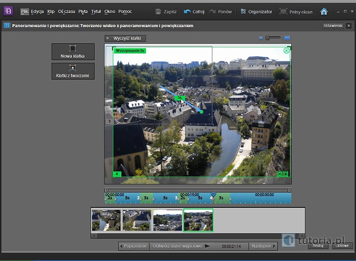The height and width of the screenshot is (261, 356).
Task: Select the first thumbnail in the frame strip
Action: point(106,220)
